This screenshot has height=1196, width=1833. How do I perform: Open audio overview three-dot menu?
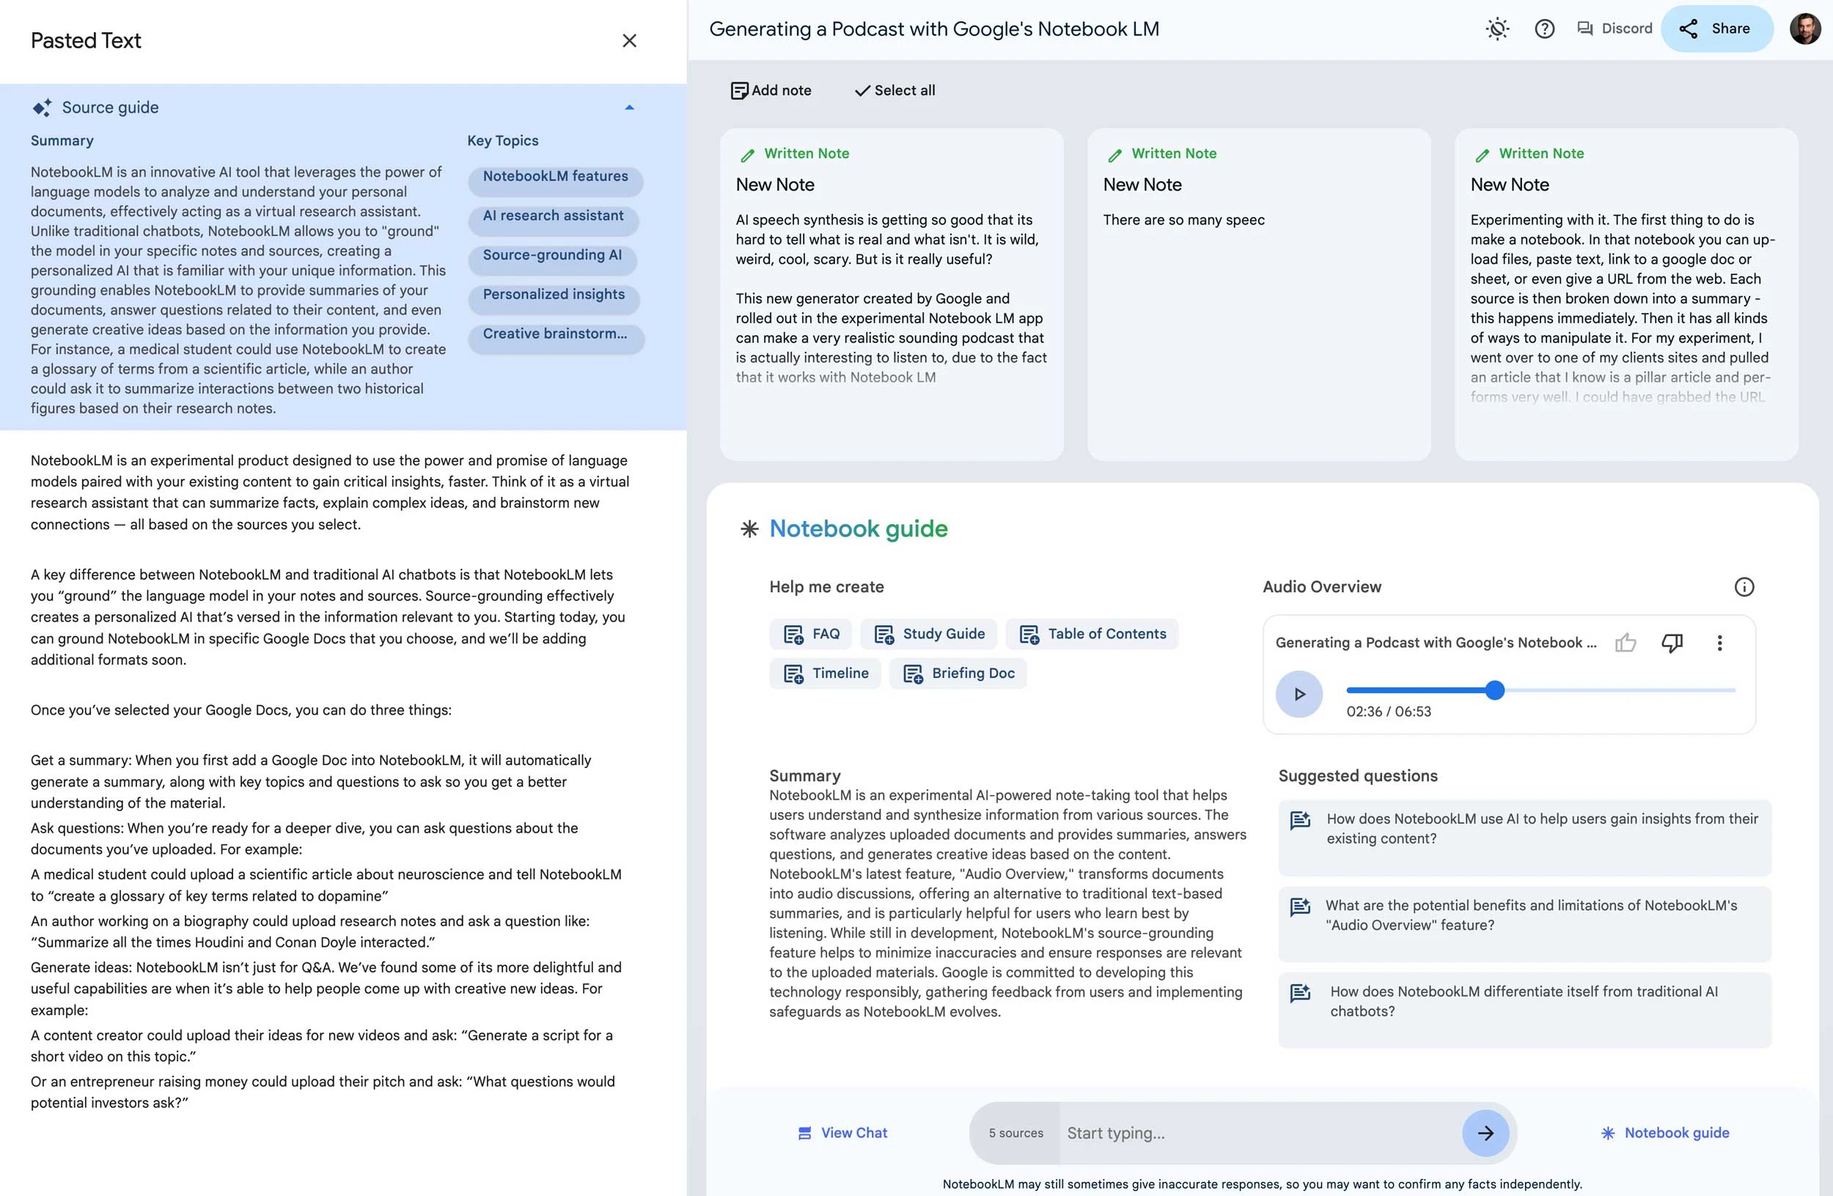pos(1719,643)
